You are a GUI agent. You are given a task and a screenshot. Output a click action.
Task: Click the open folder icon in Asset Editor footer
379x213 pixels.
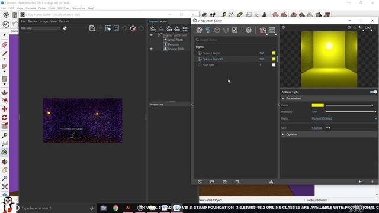click(212, 182)
